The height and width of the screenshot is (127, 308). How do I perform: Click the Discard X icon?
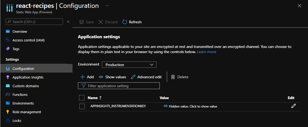click(x=101, y=22)
